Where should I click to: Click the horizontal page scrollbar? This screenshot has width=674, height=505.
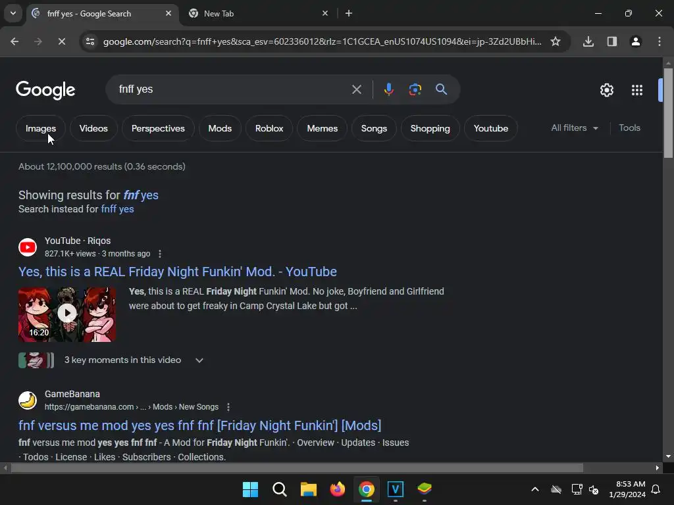(x=297, y=468)
